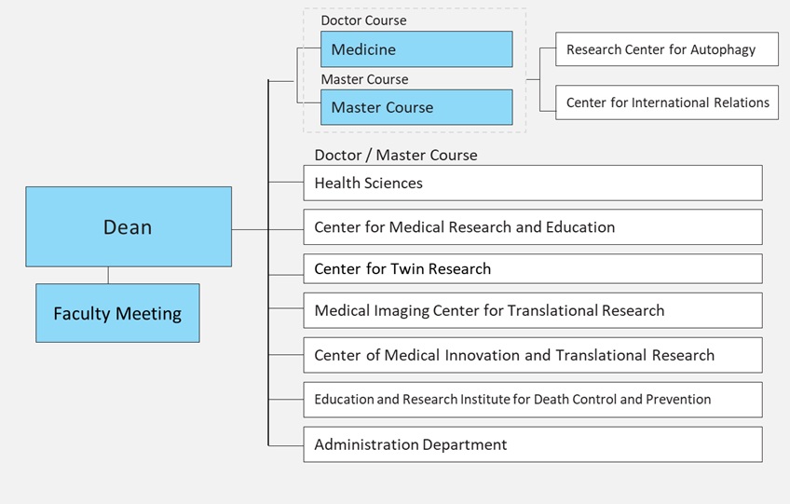Click the Doctor Course label above Medicine
790x504 pixels.
coord(363,20)
